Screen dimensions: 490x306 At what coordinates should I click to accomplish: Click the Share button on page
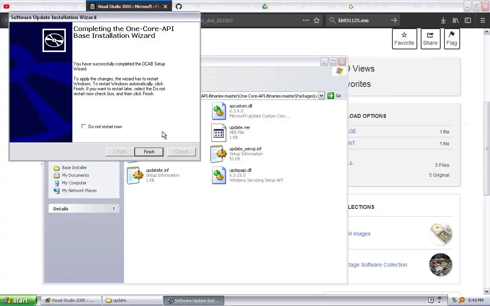point(430,39)
